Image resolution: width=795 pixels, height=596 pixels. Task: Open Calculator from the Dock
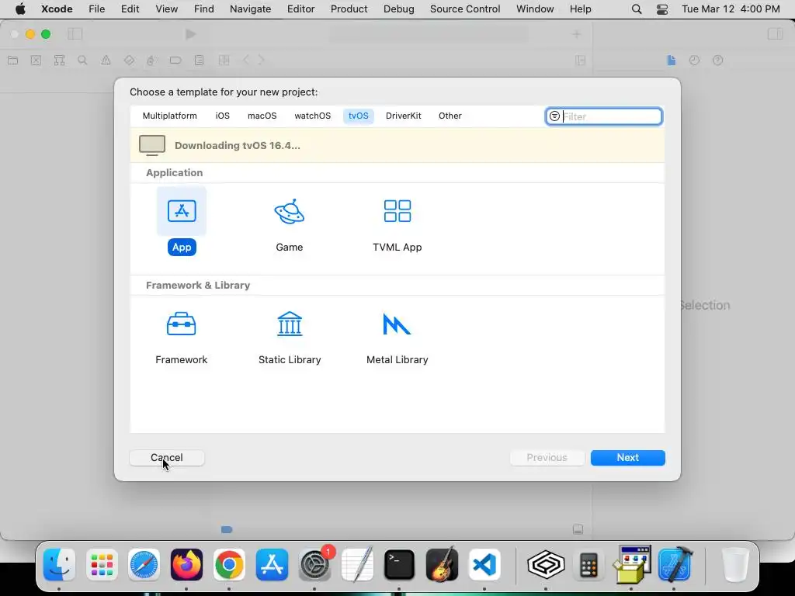588,565
